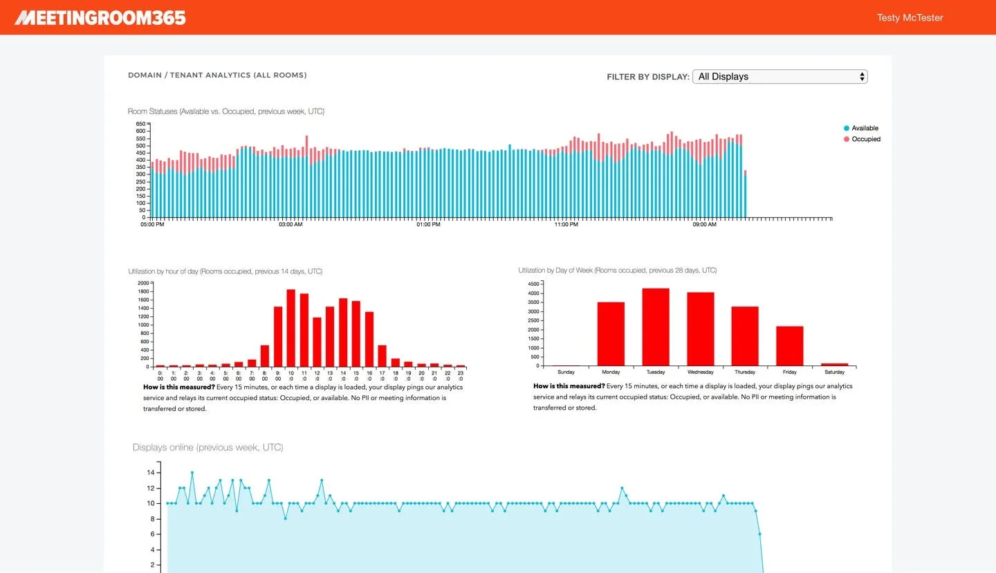
Task: Toggle the Occupied legend entry
Action: (x=862, y=139)
